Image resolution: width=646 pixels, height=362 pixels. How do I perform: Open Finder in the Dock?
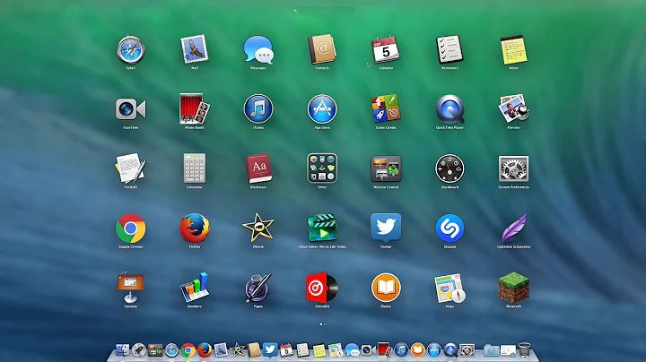tap(122, 350)
